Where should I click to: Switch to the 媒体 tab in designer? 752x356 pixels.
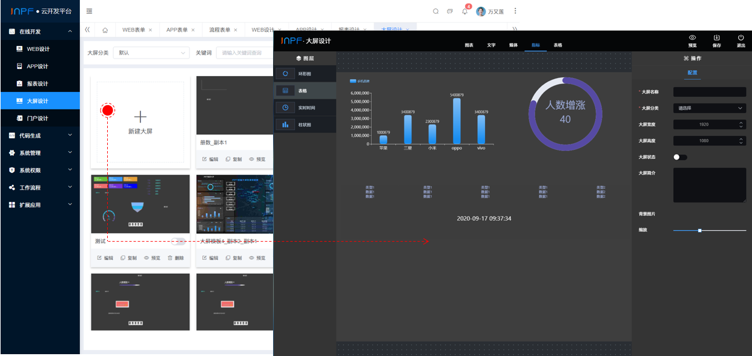tap(513, 45)
